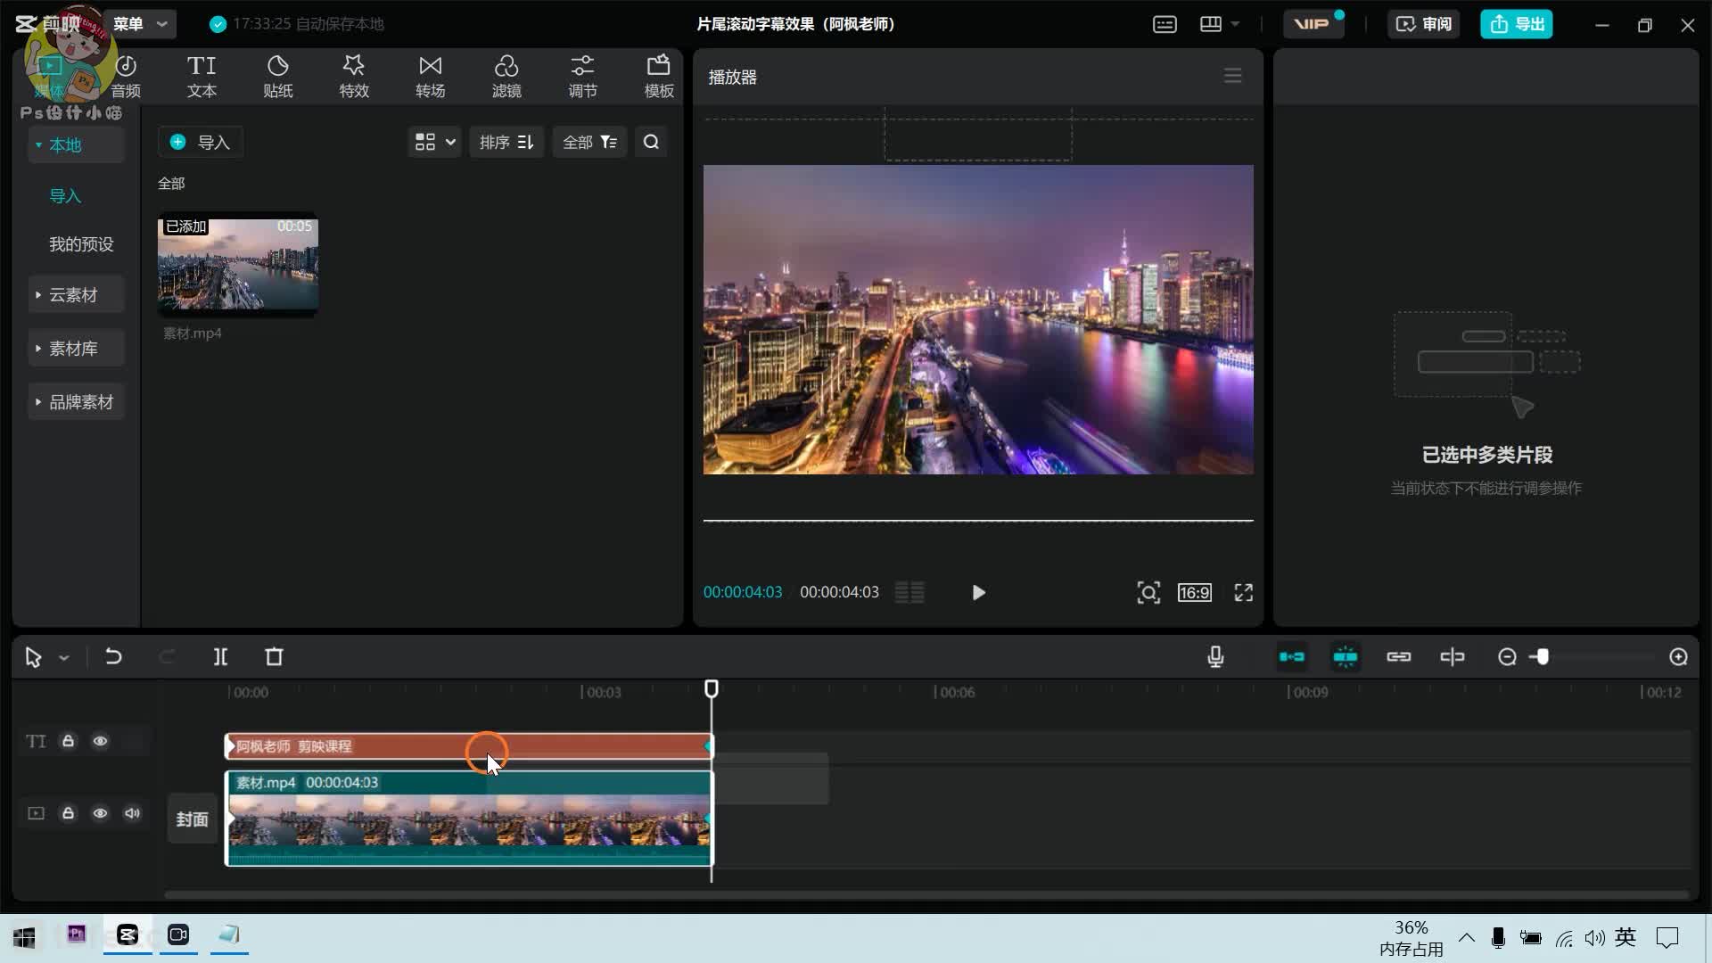The height and width of the screenshot is (963, 1712).
Task: Hide the video track
Action: (x=100, y=813)
